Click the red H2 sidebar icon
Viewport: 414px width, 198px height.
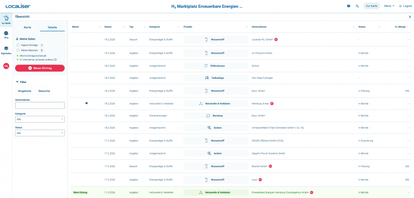(x=6, y=66)
